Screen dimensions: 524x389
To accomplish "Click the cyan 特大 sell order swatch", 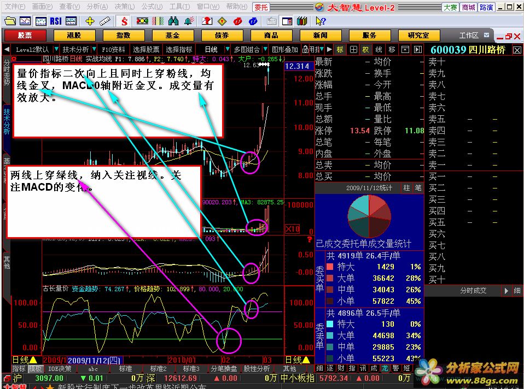I will [330, 324].
